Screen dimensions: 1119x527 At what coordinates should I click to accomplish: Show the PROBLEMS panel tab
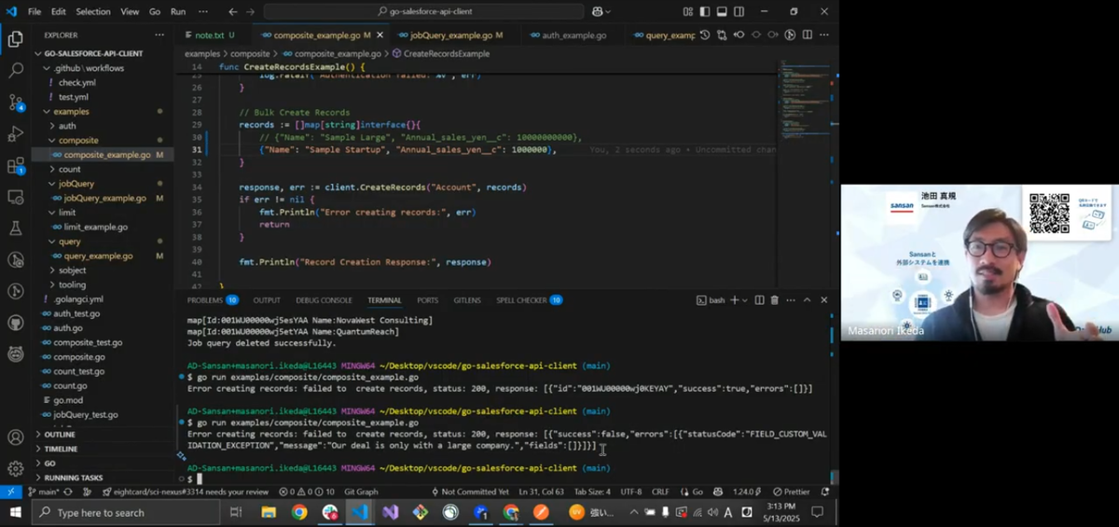[x=212, y=300]
